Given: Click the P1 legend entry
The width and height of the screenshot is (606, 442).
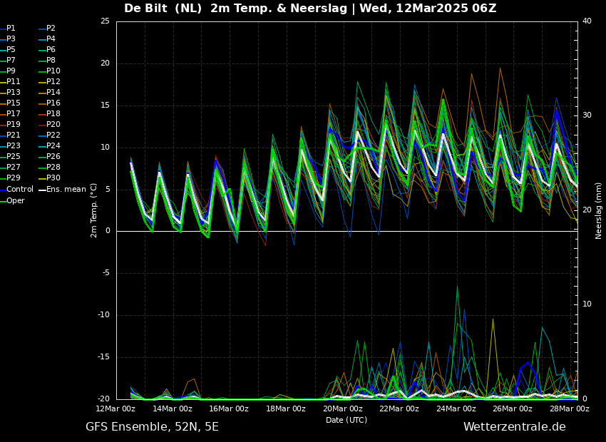Looking at the screenshot, I should pyautogui.click(x=11, y=29).
